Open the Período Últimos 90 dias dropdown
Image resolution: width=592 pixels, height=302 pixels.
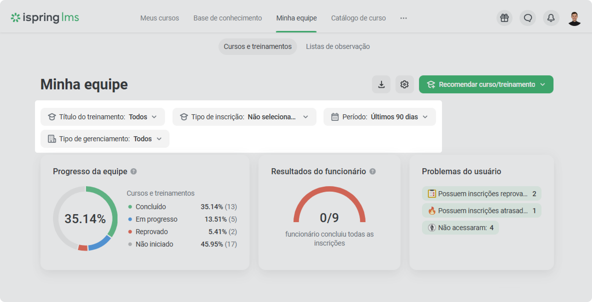pyautogui.click(x=379, y=117)
